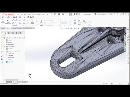Click the Print icon
Viewport: 130px width, 97px height.
tap(63, 14)
